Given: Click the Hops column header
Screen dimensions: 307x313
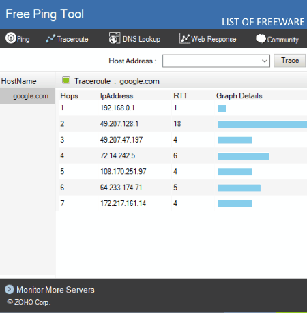Looking at the screenshot, I should coord(69,95).
